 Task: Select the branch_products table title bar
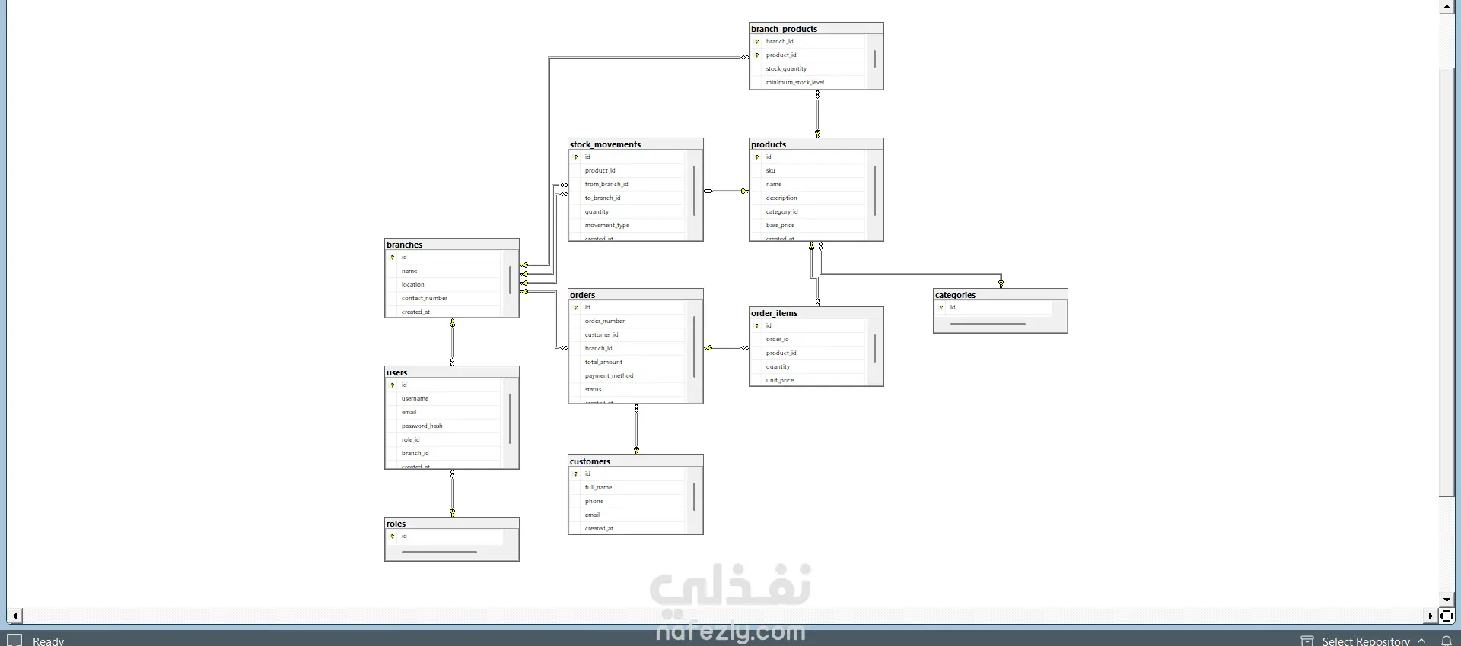pos(816,29)
